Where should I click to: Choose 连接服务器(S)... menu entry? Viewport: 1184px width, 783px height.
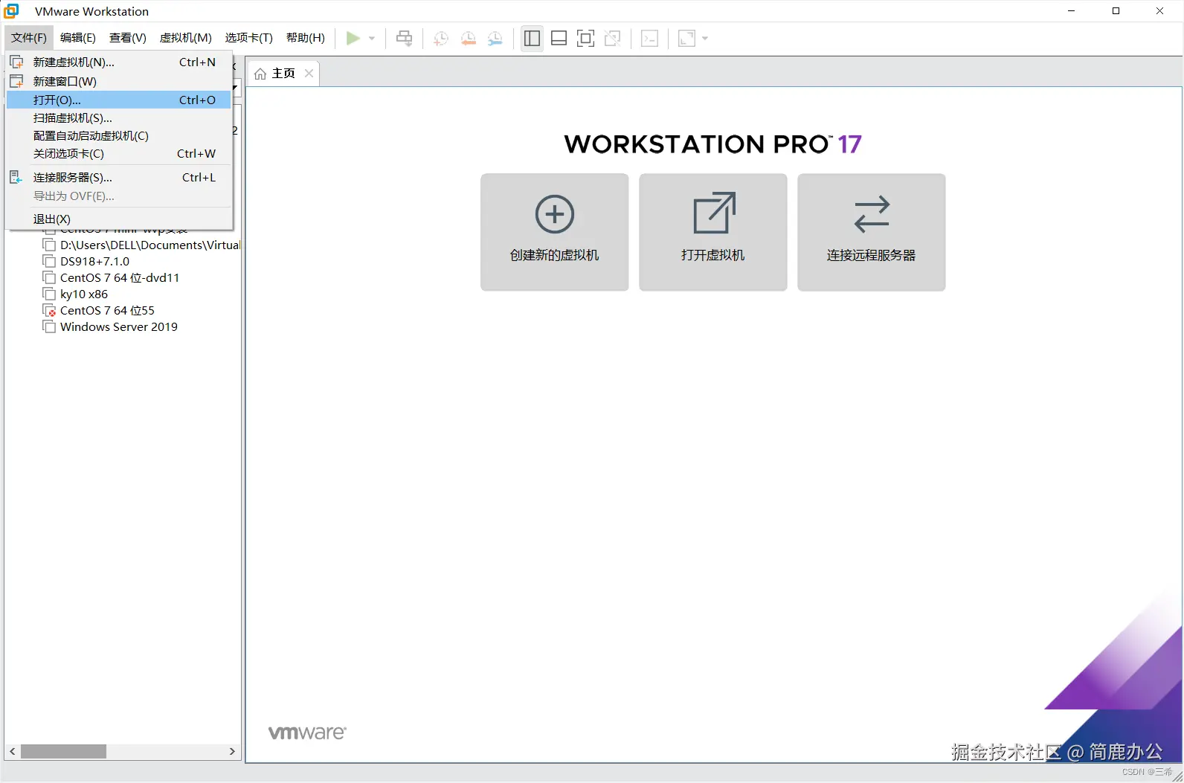coord(119,178)
